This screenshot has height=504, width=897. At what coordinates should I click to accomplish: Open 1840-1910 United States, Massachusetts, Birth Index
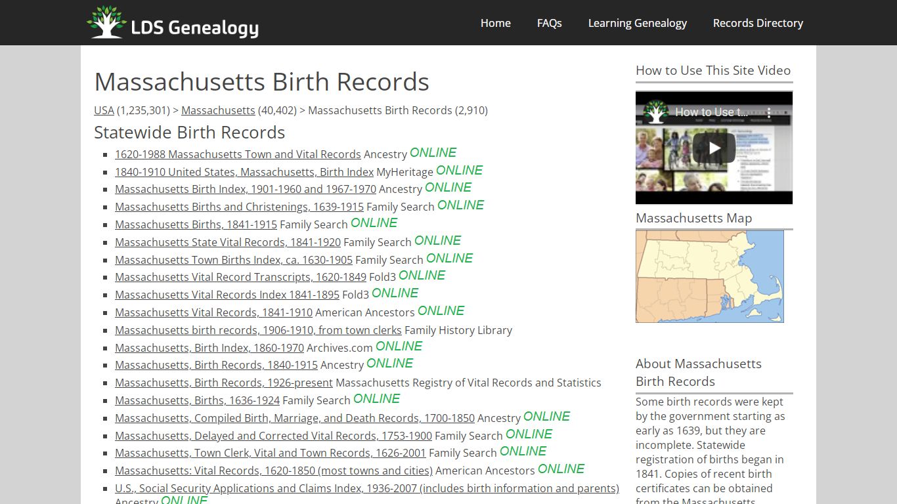(x=244, y=172)
